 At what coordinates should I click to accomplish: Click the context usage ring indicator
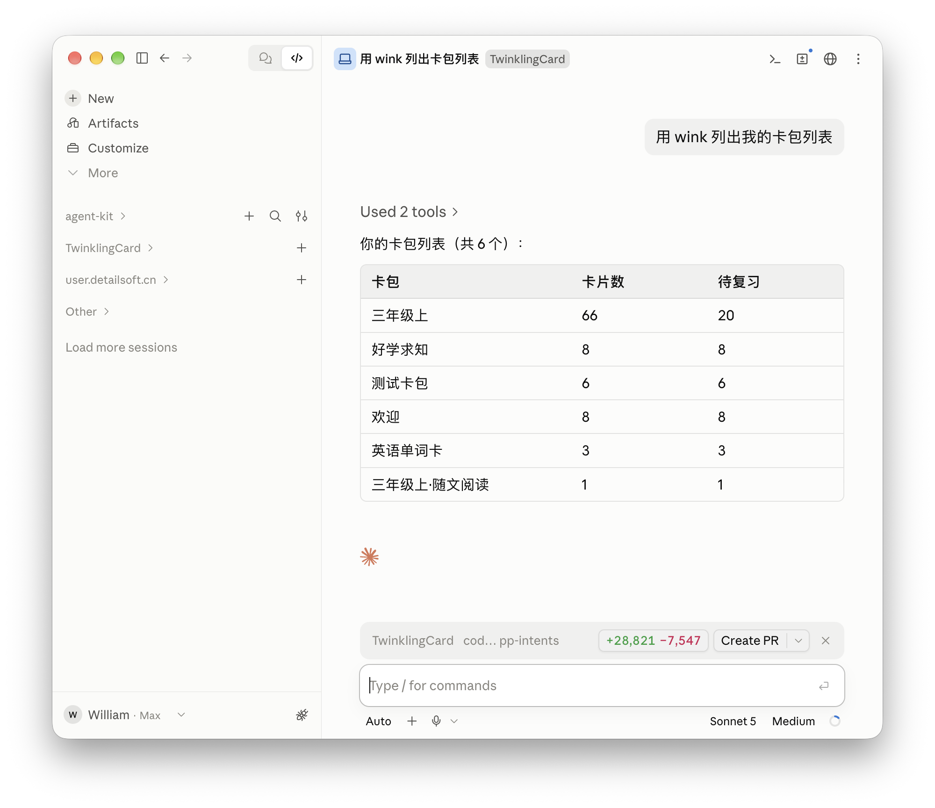point(835,721)
